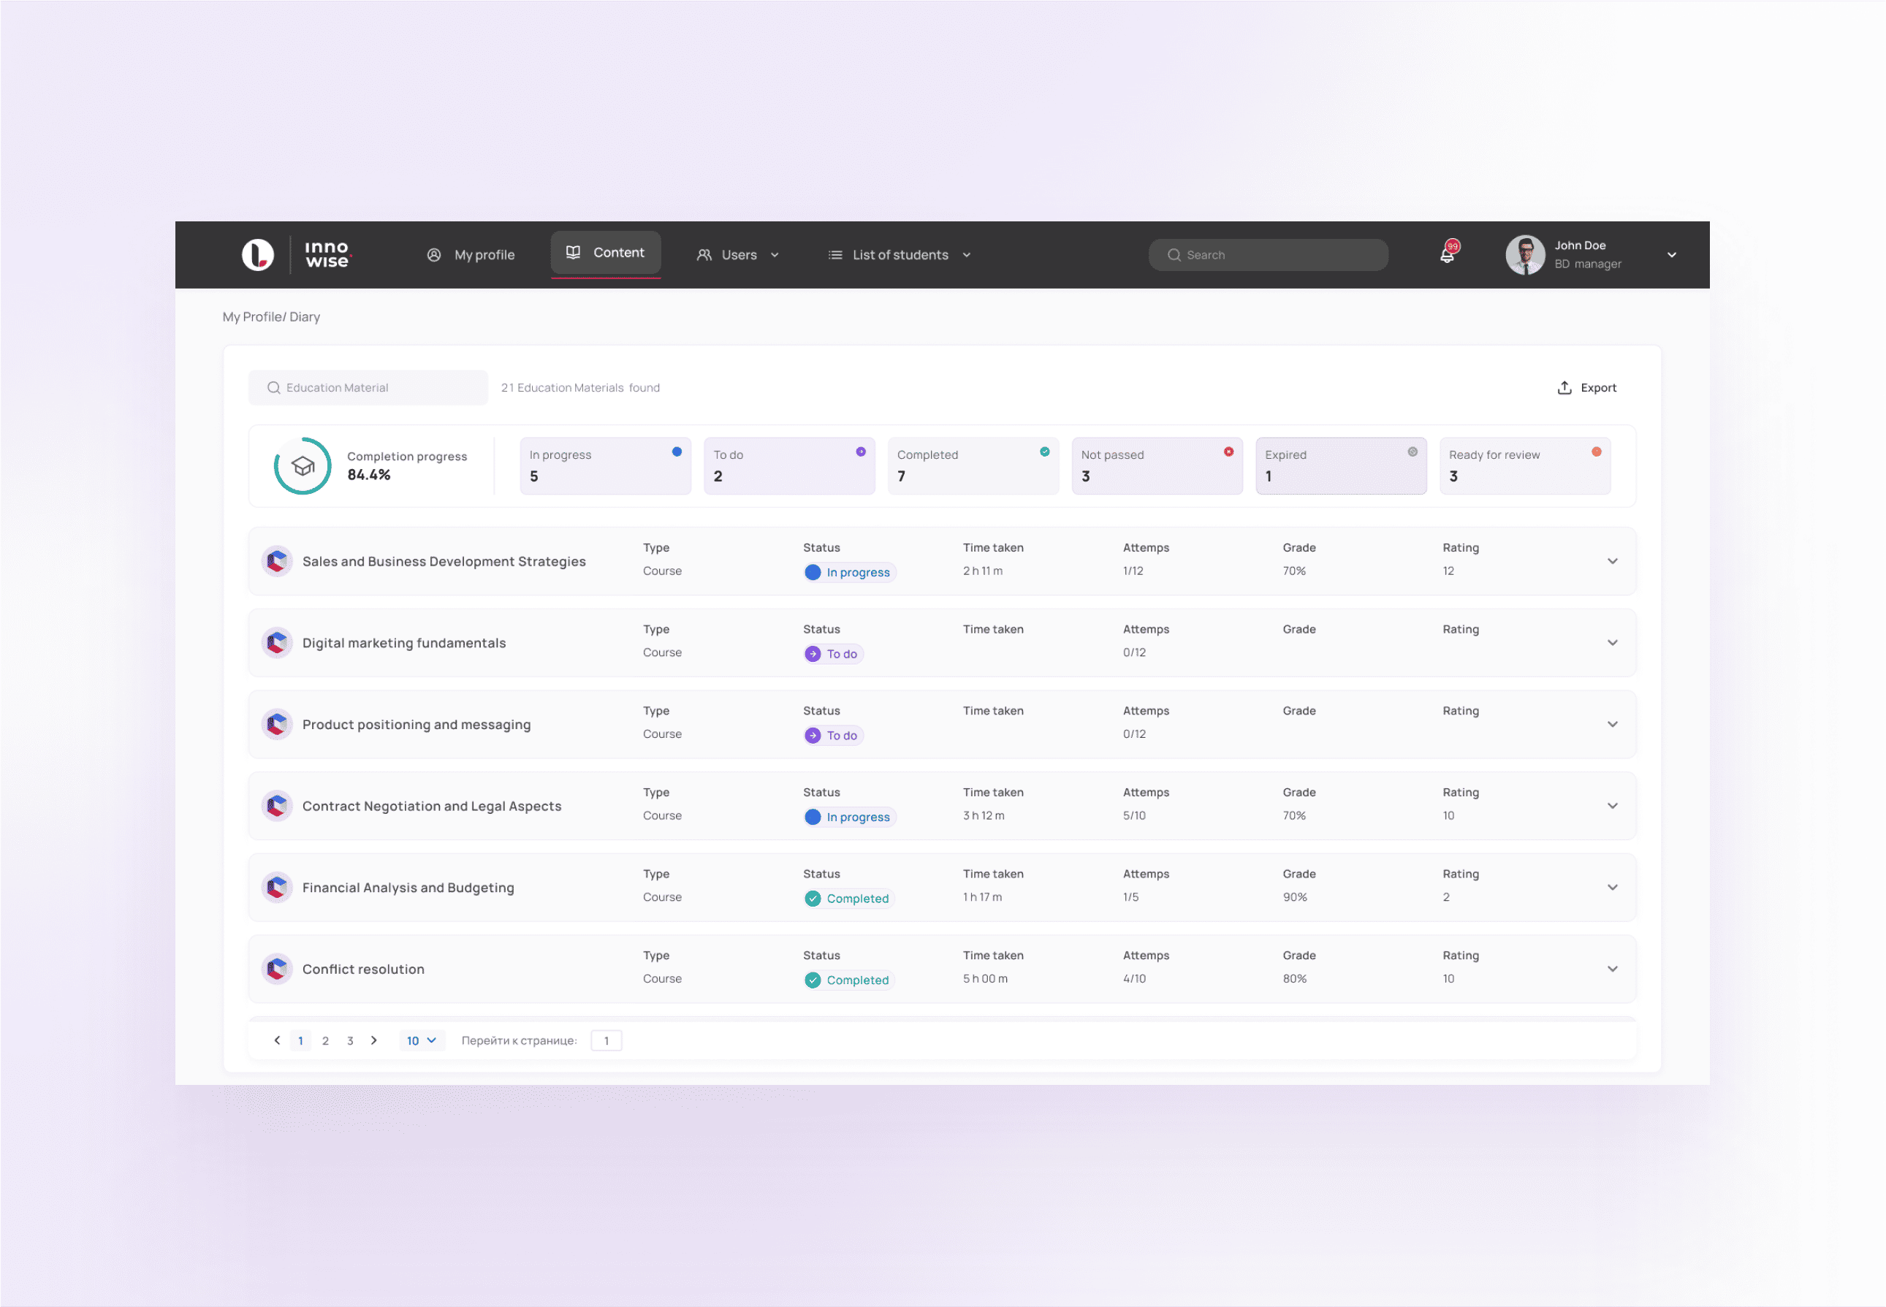Viewport: 1886px width, 1307px height.
Task: Click the Education Material search field
Action: [x=368, y=387]
